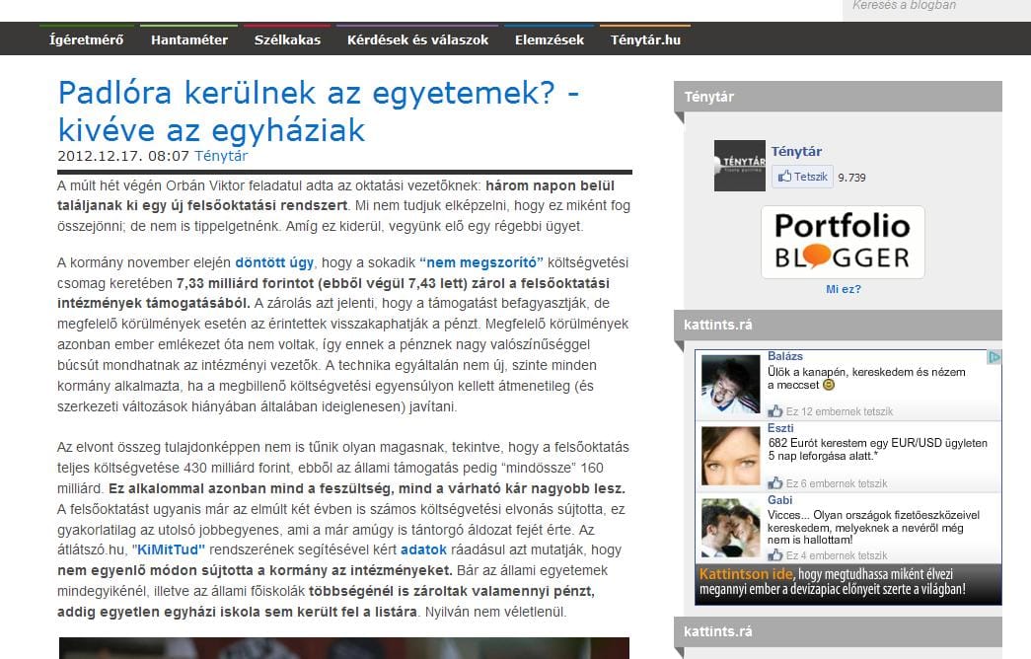Open Kérdések és válaszok page
Image resolution: width=1031 pixels, height=659 pixels.
(x=417, y=40)
